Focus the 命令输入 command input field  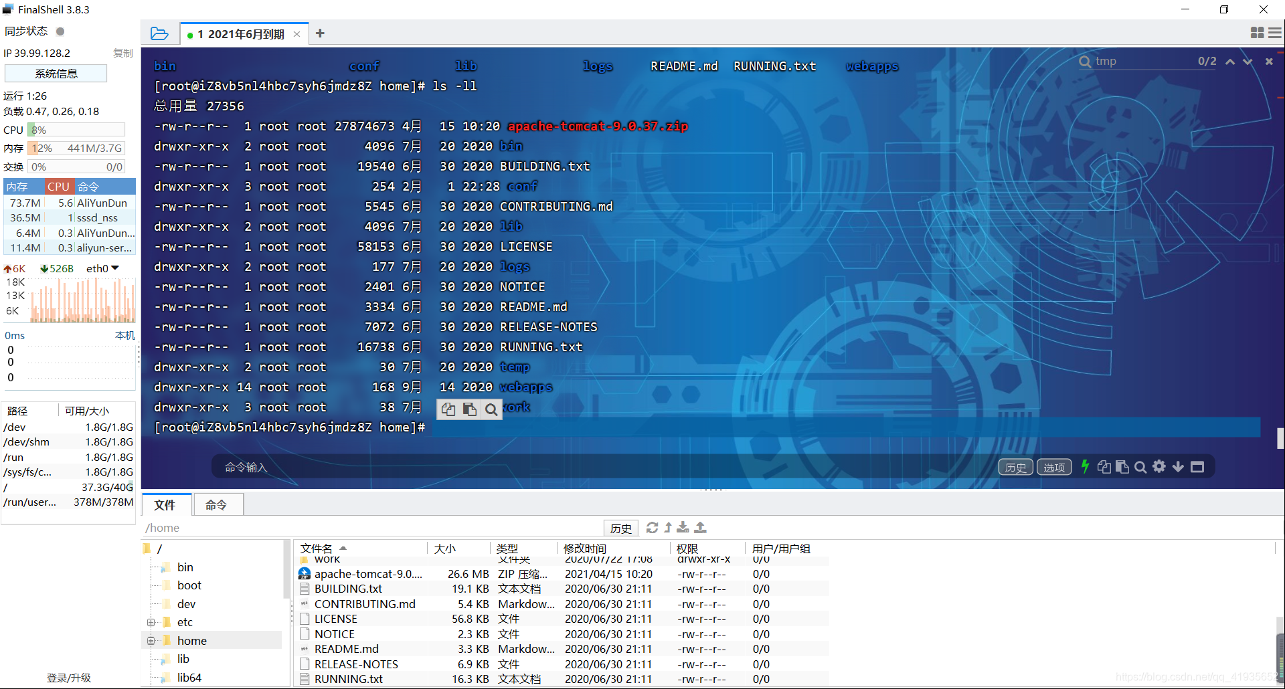602,467
